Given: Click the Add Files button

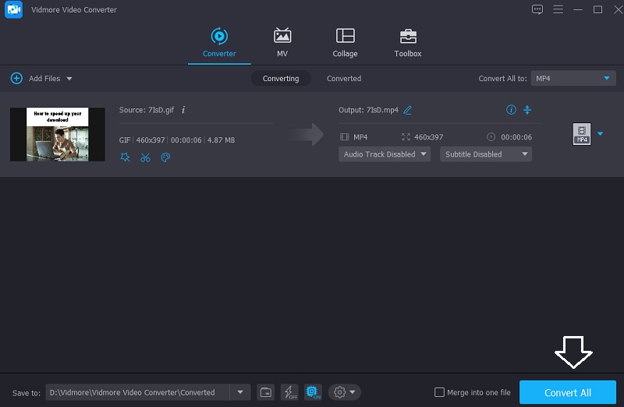Looking at the screenshot, I should [41, 79].
